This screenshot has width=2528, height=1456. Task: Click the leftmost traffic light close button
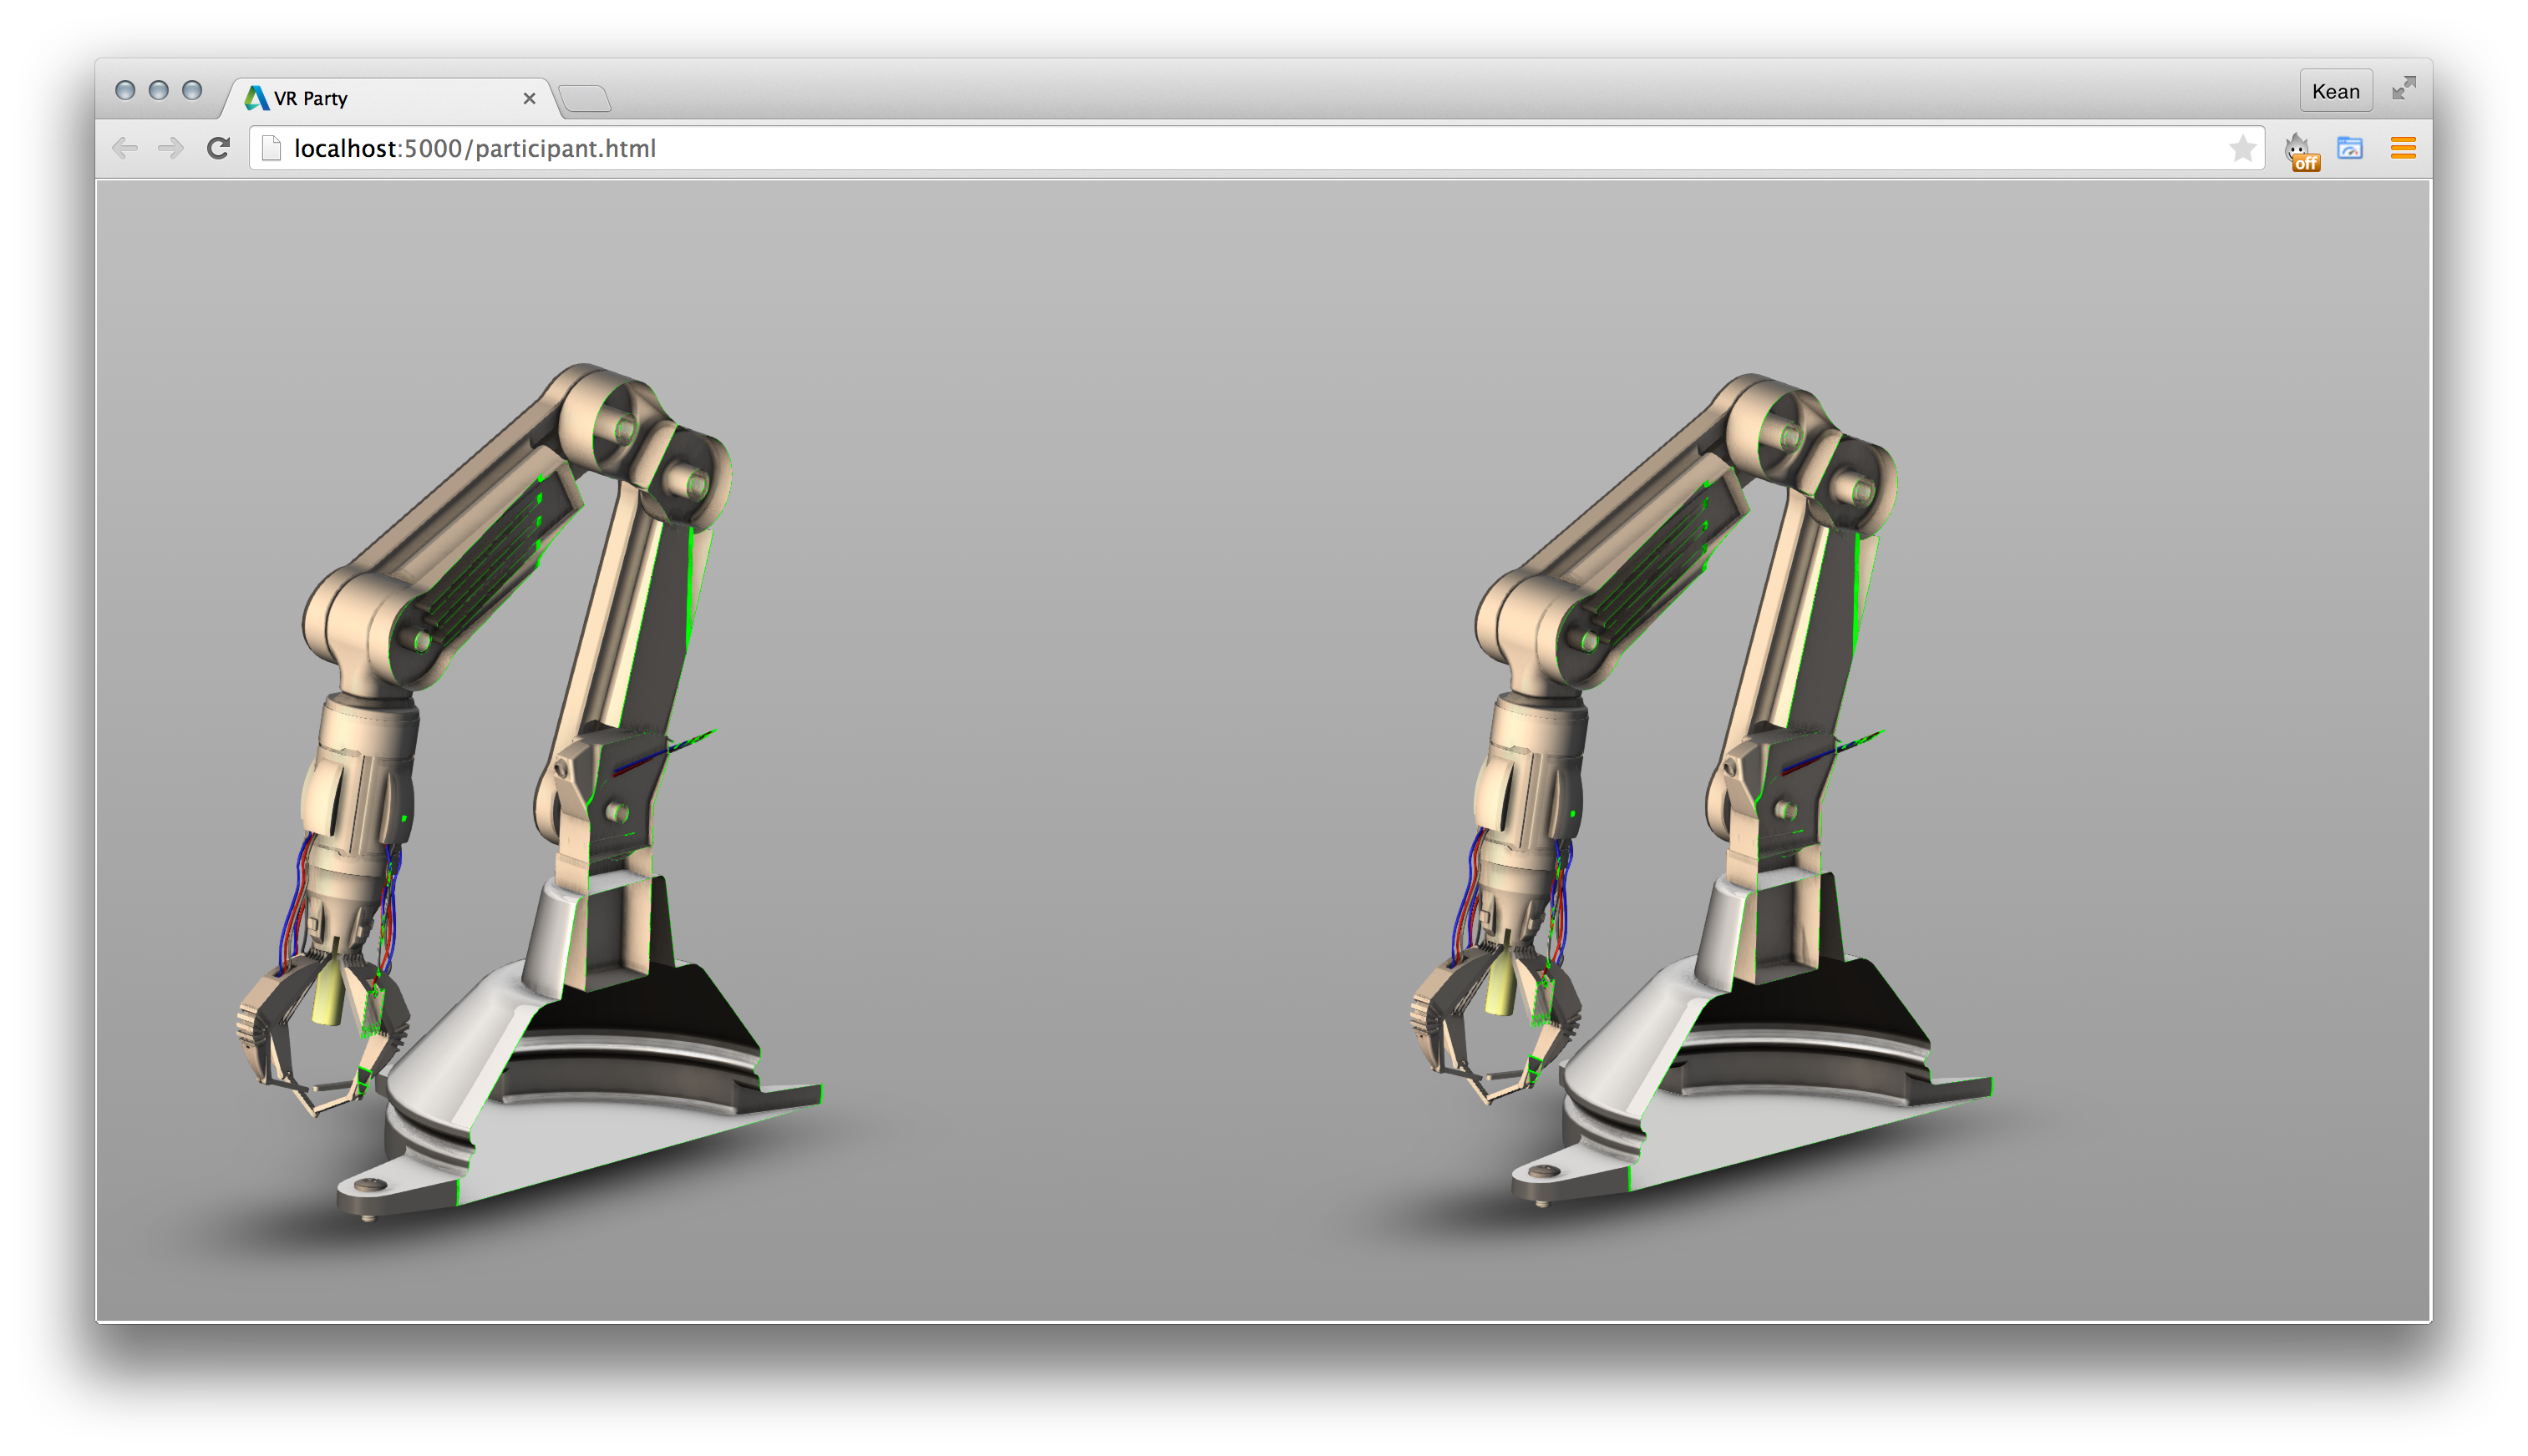coord(125,90)
